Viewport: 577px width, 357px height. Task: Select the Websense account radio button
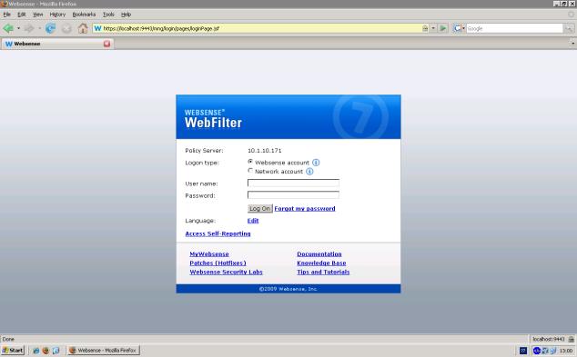coord(250,162)
